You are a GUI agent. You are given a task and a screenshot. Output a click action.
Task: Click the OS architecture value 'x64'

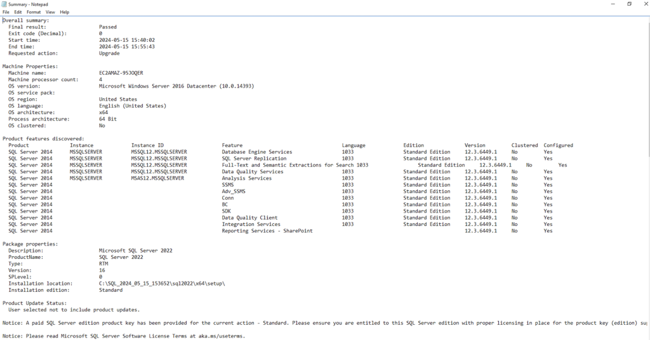(x=103, y=113)
